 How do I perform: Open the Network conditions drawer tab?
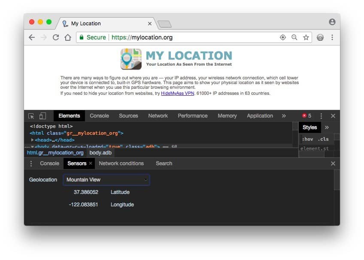pyautogui.click(x=121, y=163)
